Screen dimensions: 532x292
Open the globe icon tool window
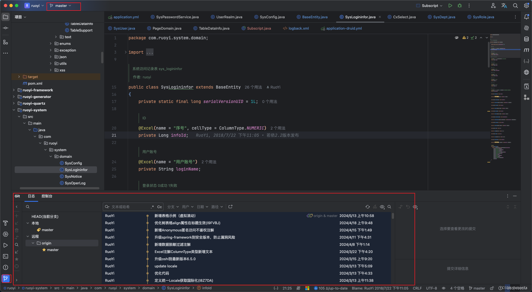pyautogui.click(x=526, y=72)
